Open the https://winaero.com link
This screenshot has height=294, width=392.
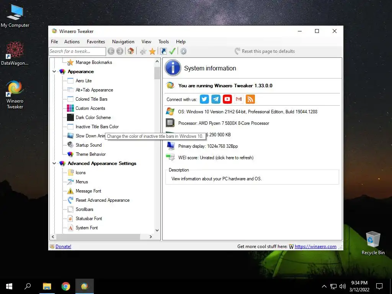[x=315, y=247]
